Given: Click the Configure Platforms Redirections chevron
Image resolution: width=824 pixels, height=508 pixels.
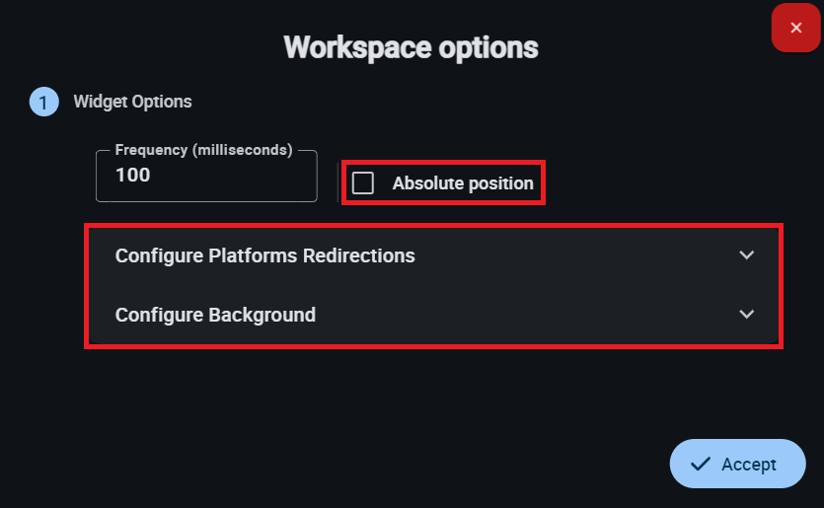Looking at the screenshot, I should click(x=747, y=255).
